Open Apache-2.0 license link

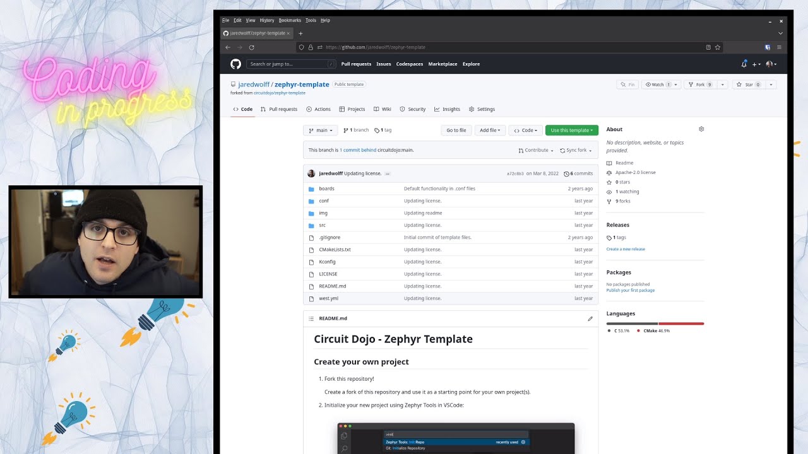pos(631,172)
